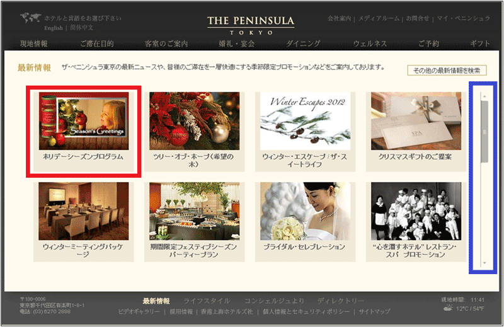
Task: Open the Season's Greetings holiday thumbnail
Action: pos(84,121)
